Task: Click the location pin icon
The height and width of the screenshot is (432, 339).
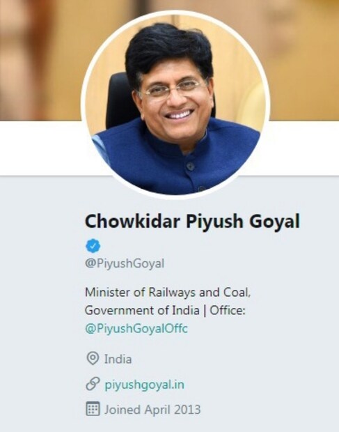Action: [93, 358]
